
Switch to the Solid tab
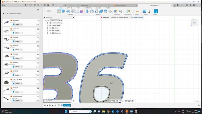pos(60,8)
